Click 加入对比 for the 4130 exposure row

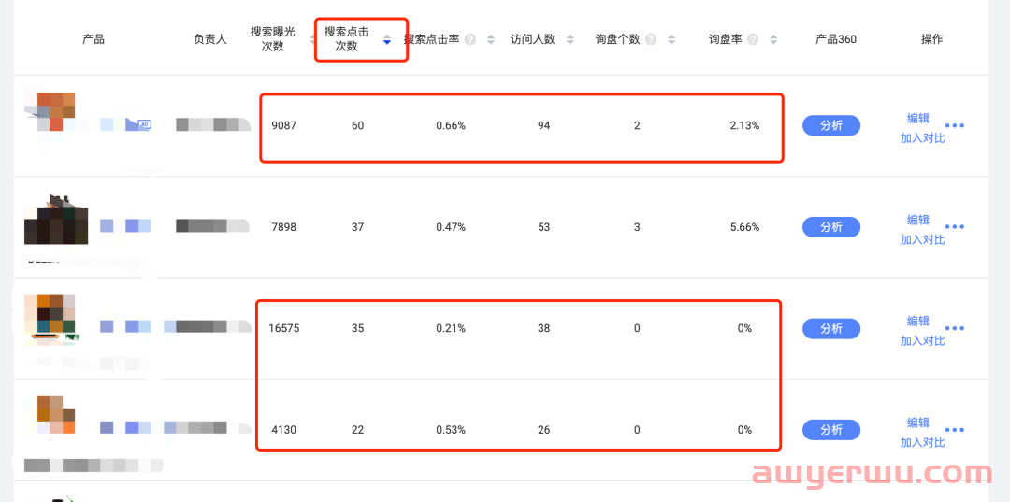(x=922, y=442)
